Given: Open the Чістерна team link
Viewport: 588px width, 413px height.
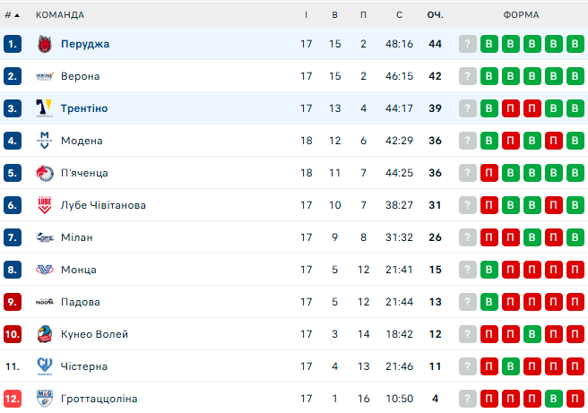Looking at the screenshot, I should click(x=84, y=366).
